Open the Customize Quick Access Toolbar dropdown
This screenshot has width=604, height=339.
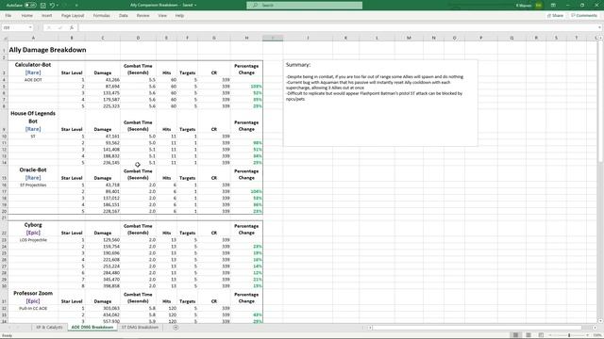tap(76, 6)
